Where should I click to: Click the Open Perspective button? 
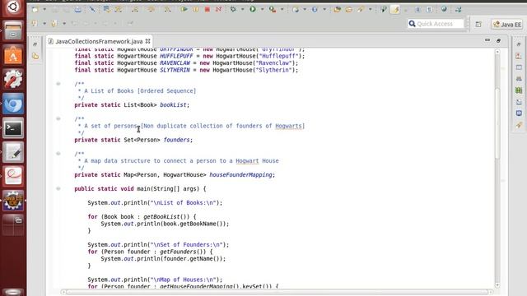coord(478,24)
